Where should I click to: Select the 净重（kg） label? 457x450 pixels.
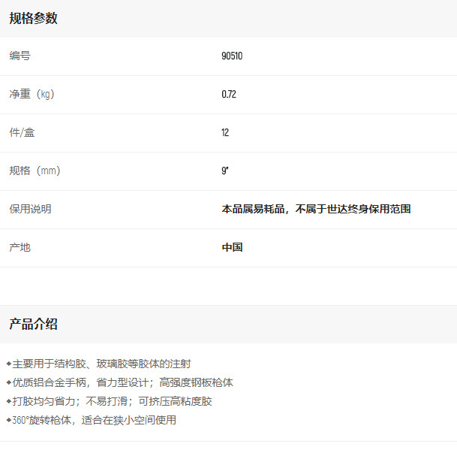point(32,95)
